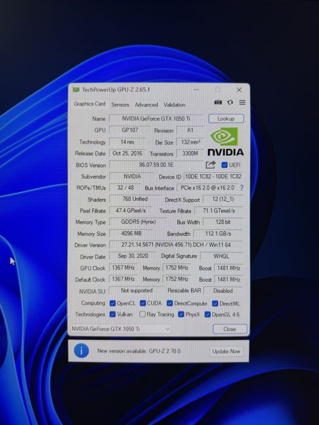Click the Close button
319x425 pixels.
pyautogui.click(x=230, y=329)
